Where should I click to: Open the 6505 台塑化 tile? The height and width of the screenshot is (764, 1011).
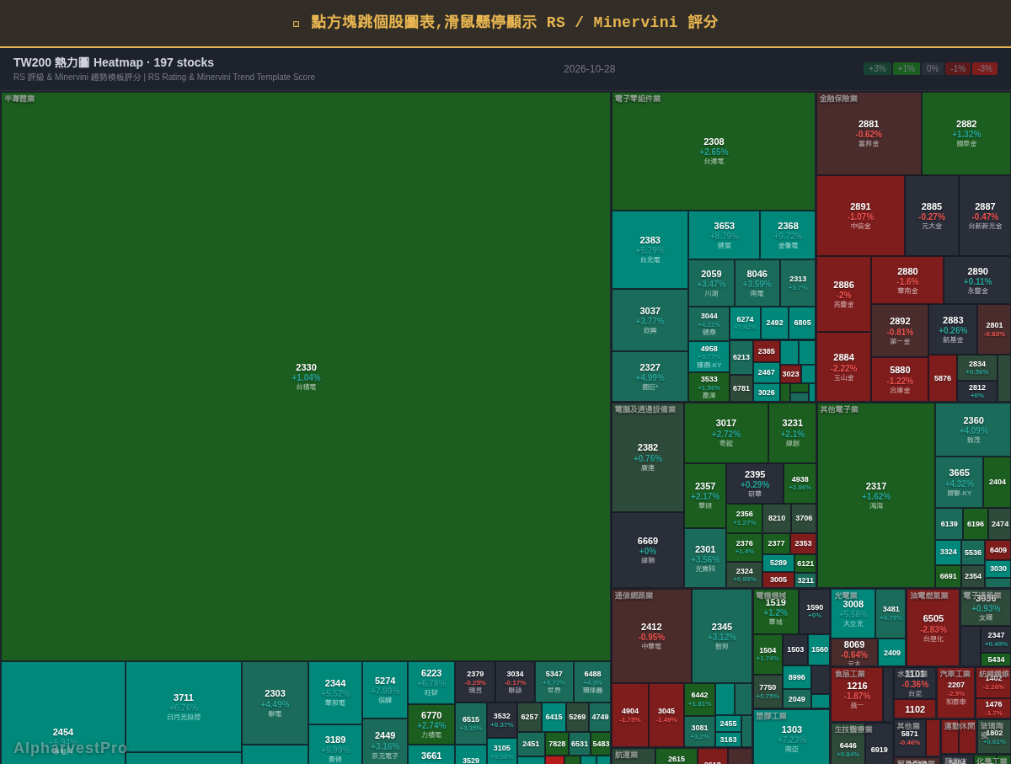[933, 628]
